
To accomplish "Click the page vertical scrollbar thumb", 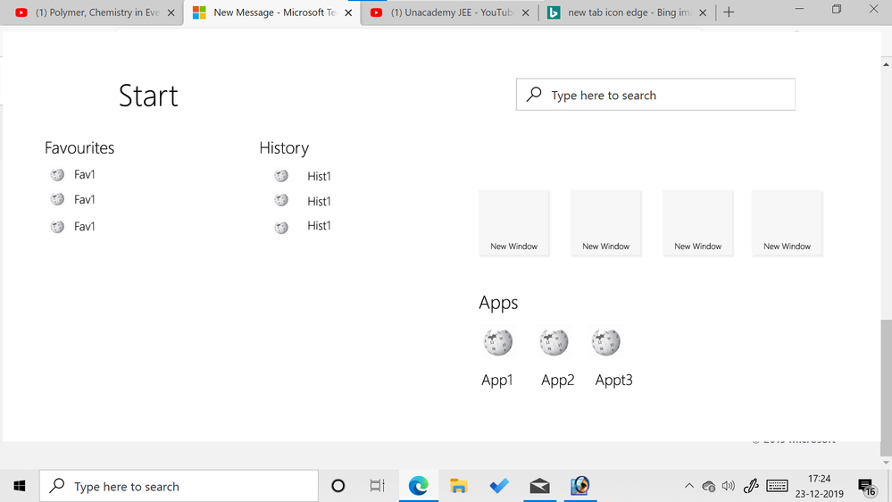I will (x=886, y=387).
